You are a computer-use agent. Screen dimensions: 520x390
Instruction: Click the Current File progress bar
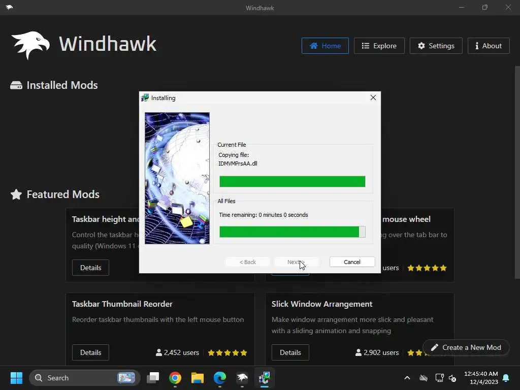pyautogui.click(x=292, y=181)
